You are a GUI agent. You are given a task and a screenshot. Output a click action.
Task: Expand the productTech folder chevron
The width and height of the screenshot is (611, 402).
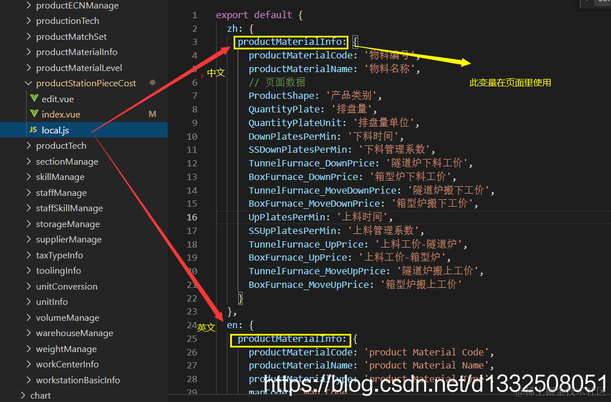point(28,145)
